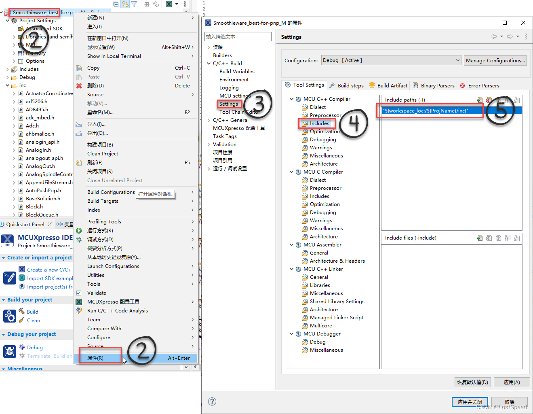Click 恢复默认值(D) restore defaults button
Viewport: 533px width, 414px height.
[x=472, y=382]
